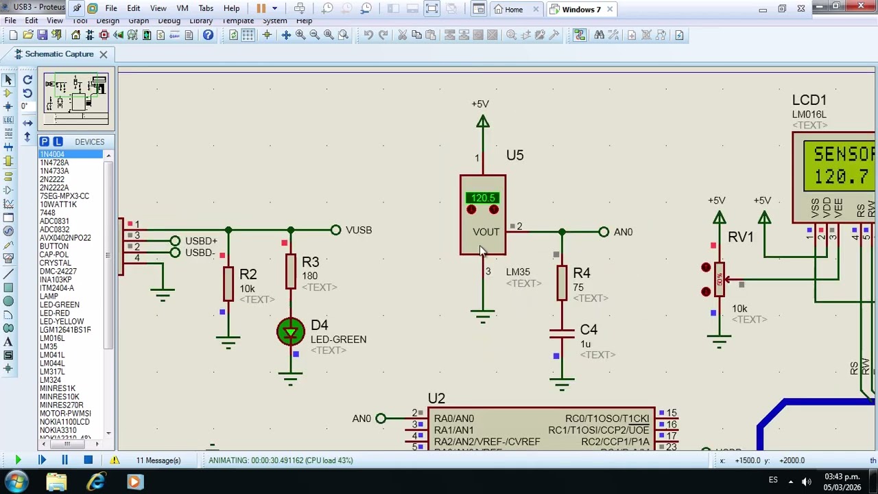The height and width of the screenshot is (494, 878).
Task: Click the New Project icon
Action: click(13, 35)
